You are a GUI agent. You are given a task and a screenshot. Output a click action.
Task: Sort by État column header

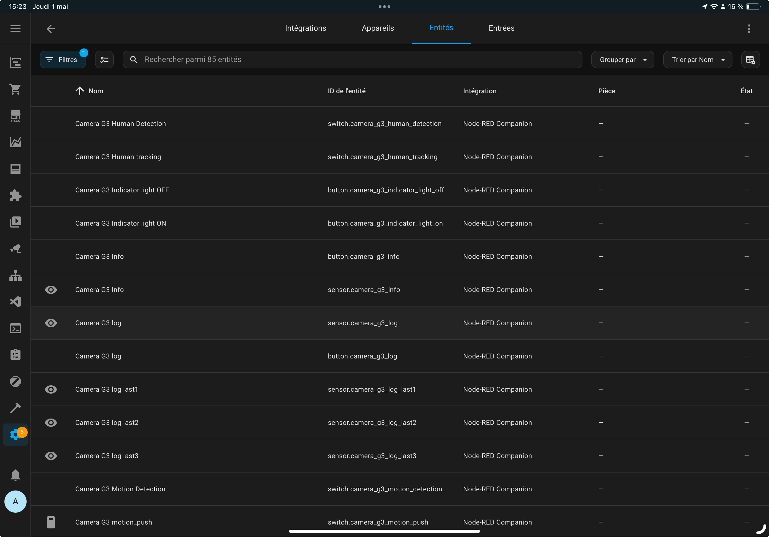pos(746,91)
